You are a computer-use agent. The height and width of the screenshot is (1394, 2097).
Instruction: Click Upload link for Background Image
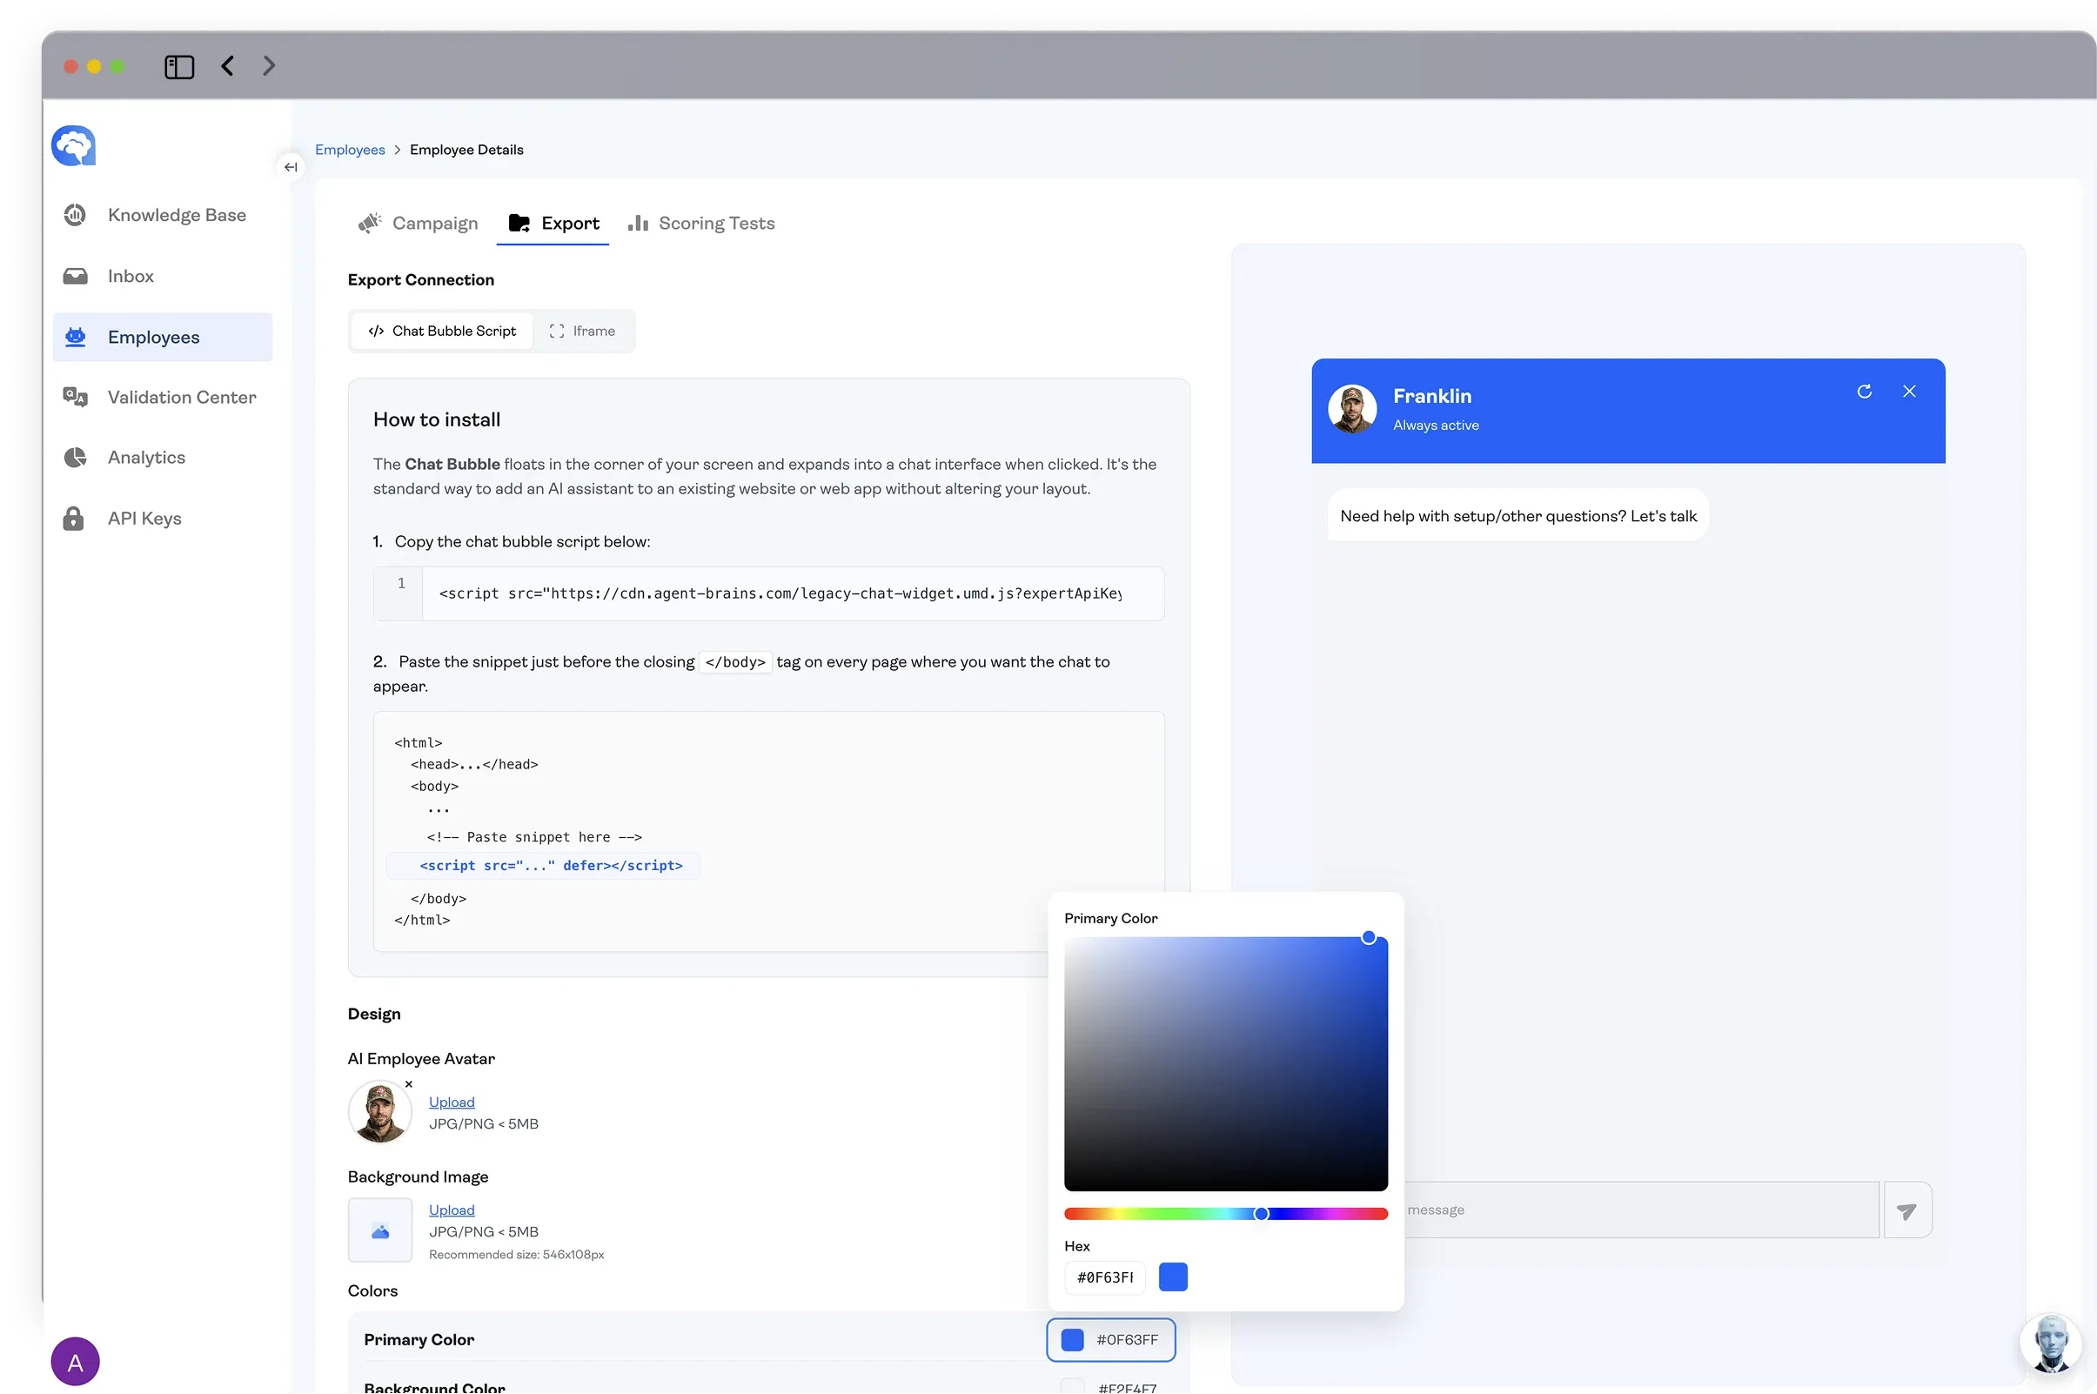(x=452, y=1210)
